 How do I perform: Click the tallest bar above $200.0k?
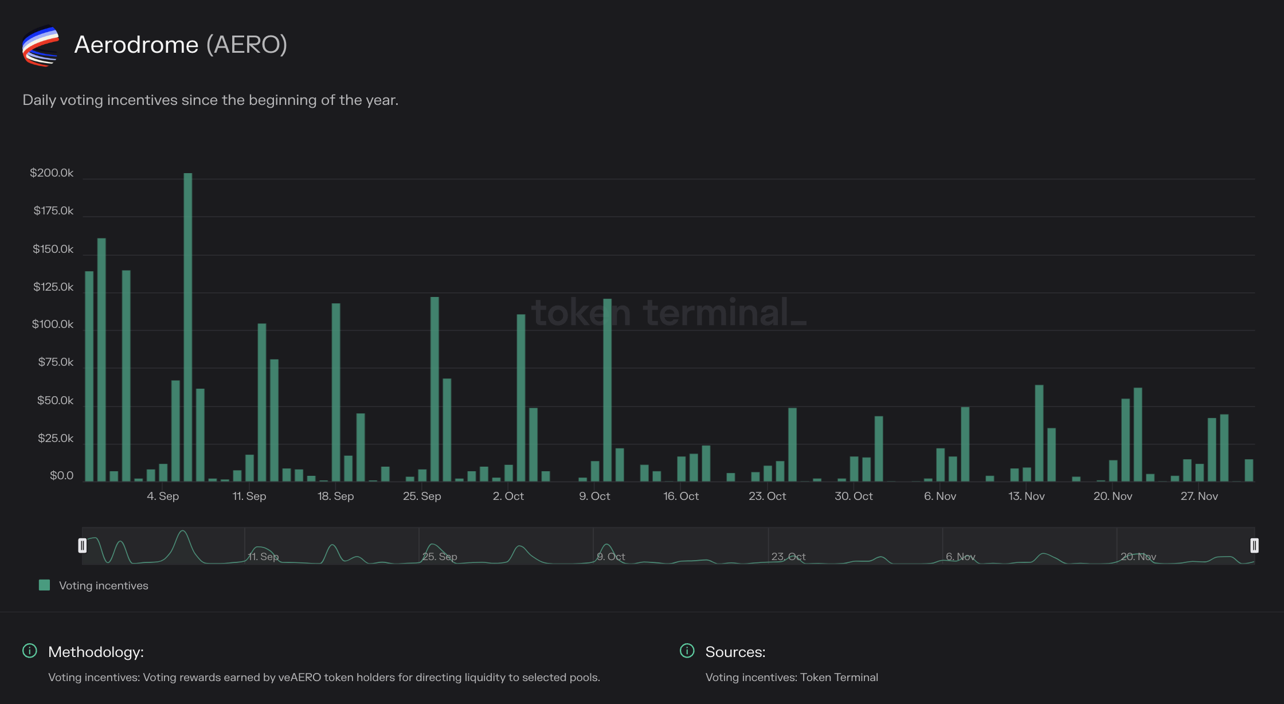point(188,327)
